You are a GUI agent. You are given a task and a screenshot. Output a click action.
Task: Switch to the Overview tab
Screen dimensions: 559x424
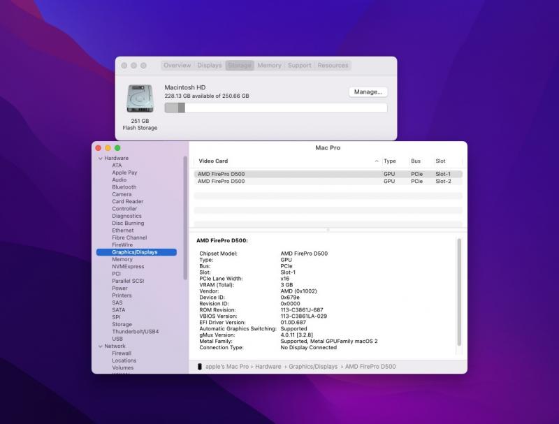tap(177, 66)
